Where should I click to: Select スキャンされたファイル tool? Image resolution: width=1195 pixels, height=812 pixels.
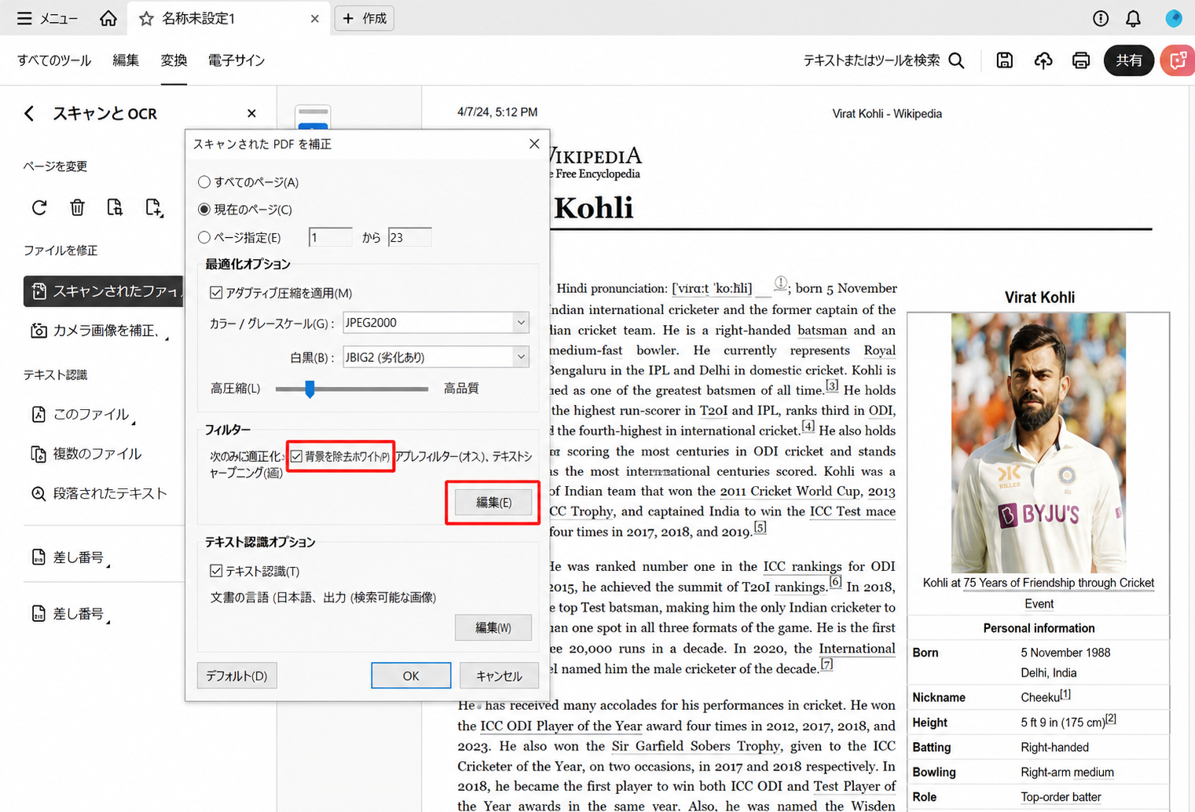coord(104,291)
